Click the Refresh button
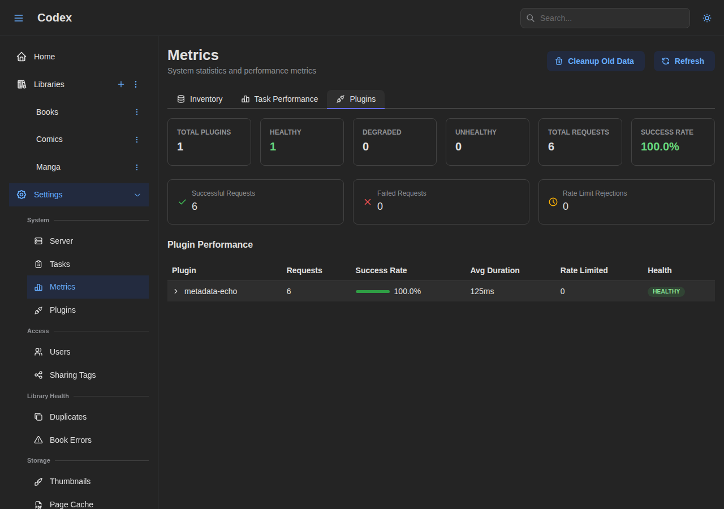 [684, 61]
